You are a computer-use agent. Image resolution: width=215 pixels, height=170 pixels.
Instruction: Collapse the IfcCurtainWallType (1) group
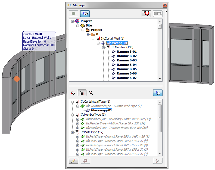click(72, 102)
